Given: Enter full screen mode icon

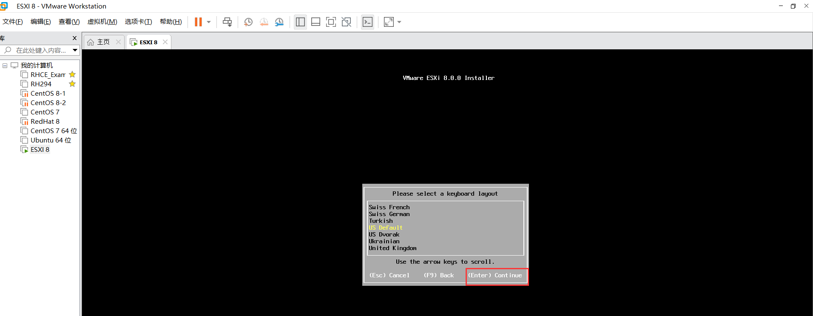Looking at the screenshot, I should [x=331, y=22].
